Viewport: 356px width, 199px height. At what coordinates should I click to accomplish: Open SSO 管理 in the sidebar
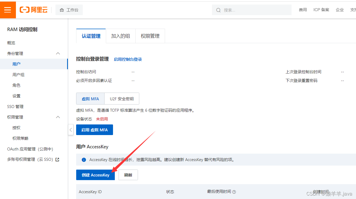[15, 106]
